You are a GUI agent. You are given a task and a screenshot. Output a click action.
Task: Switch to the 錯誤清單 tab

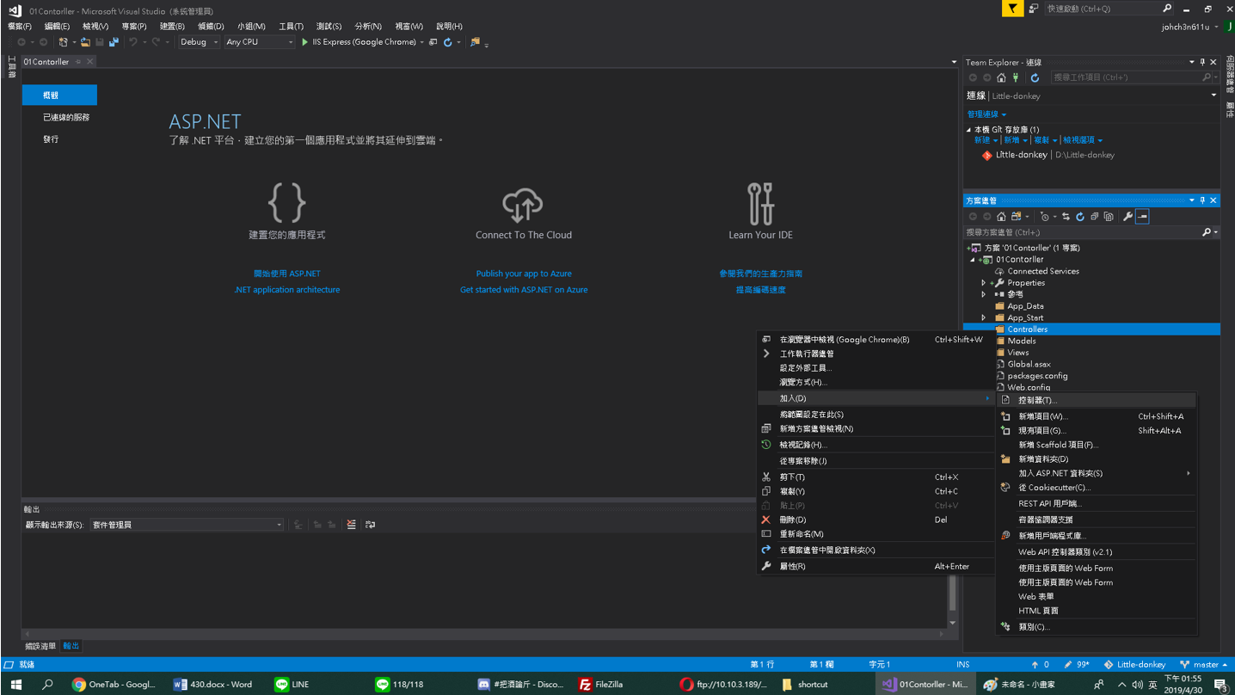(x=40, y=646)
